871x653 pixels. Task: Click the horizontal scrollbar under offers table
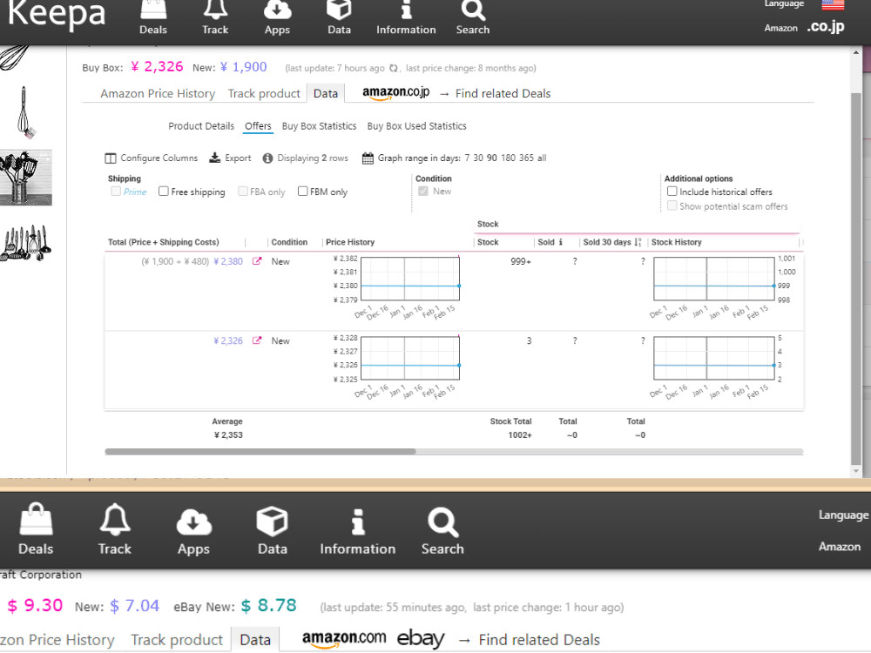pos(260,451)
